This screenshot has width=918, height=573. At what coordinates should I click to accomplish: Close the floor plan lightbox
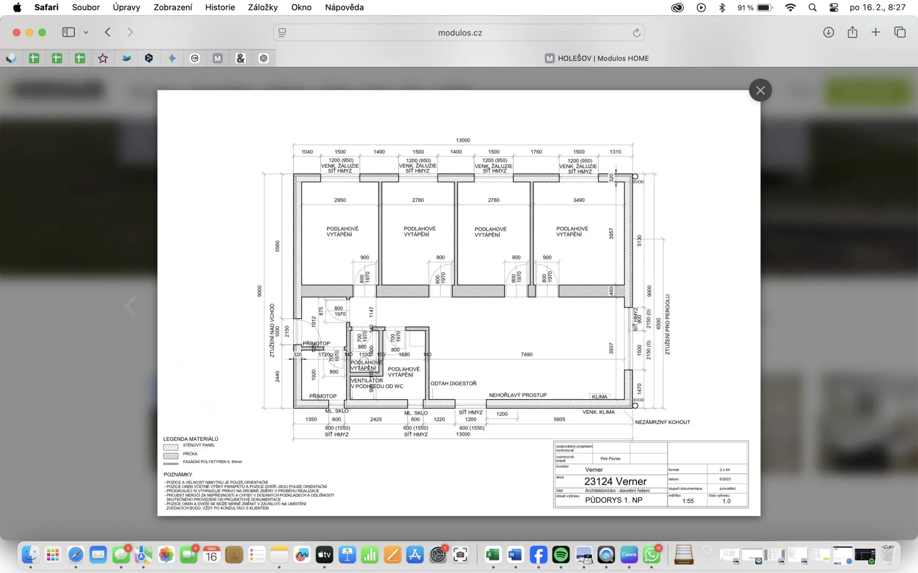(x=760, y=90)
